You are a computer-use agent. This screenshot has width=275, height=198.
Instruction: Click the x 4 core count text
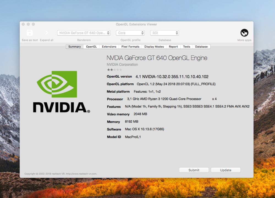(214, 99)
